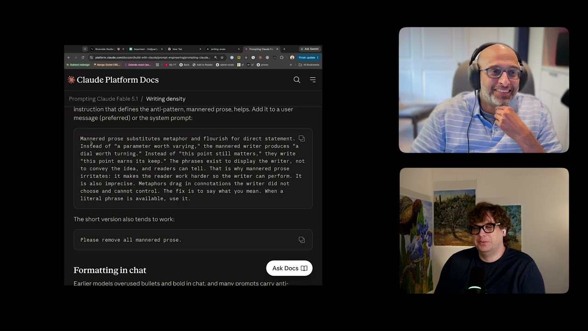The height and width of the screenshot is (331, 588).
Task: Open the docs search magnifier icon
Action: [x=297, y=80]
